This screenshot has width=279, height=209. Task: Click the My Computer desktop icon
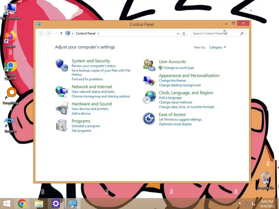click(x=11, y=11)
